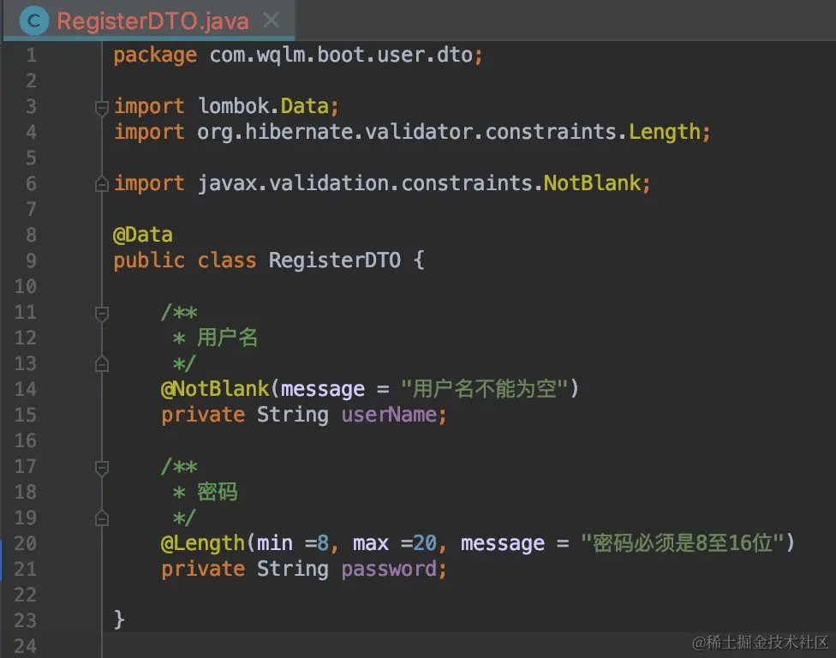Click the @Data annotation on line 8
The image size is (836, 658).
click(x=143, y=235)
